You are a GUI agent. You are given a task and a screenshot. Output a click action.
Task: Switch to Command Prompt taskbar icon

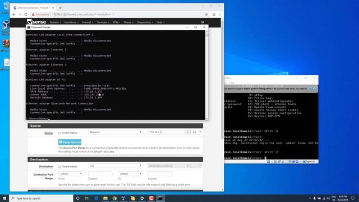point(160,198)
